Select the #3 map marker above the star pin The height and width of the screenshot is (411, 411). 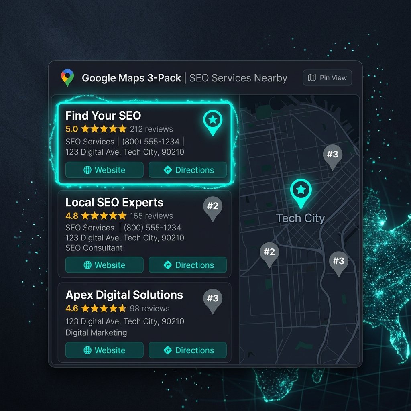(x=332, y=157)
